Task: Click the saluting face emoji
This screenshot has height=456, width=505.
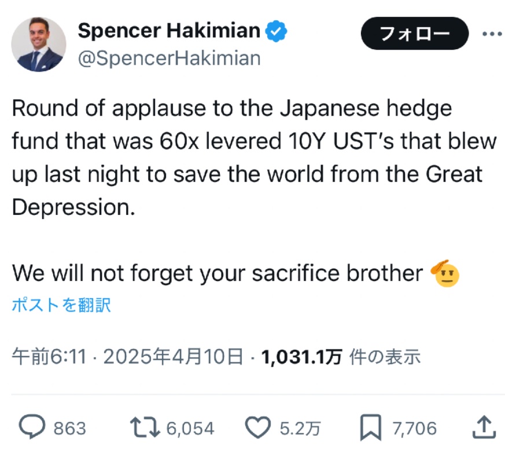Action: 445,273
